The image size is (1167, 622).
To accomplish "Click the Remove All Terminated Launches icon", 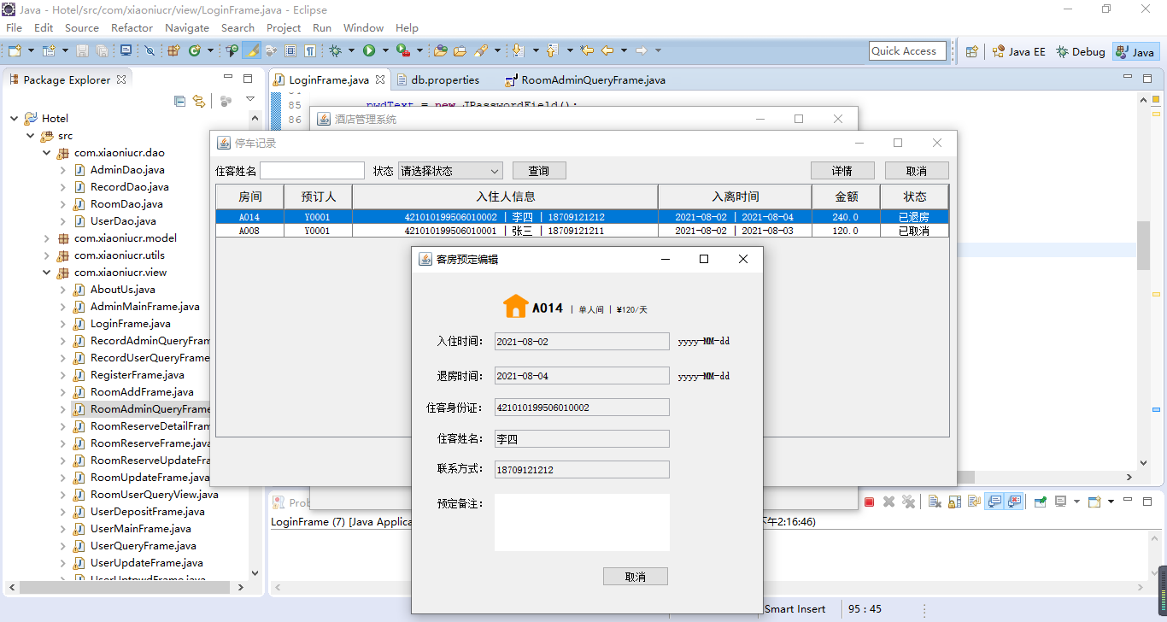I will click(x=908, y=502).
